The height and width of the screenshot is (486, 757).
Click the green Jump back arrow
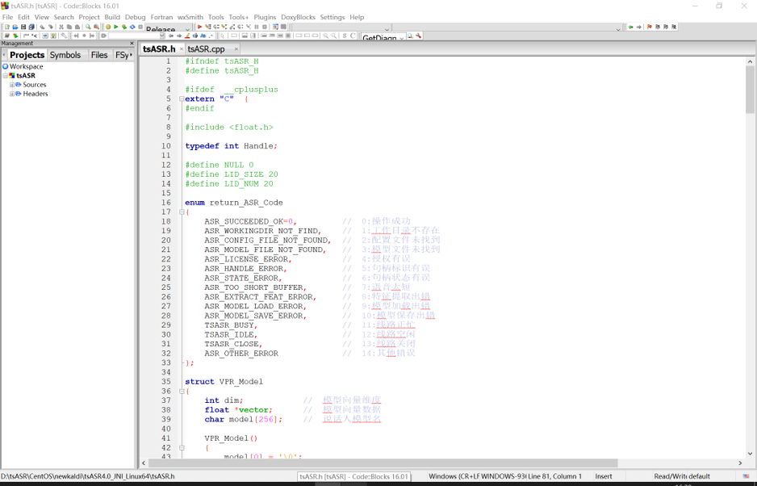click(x=630, y=27)
